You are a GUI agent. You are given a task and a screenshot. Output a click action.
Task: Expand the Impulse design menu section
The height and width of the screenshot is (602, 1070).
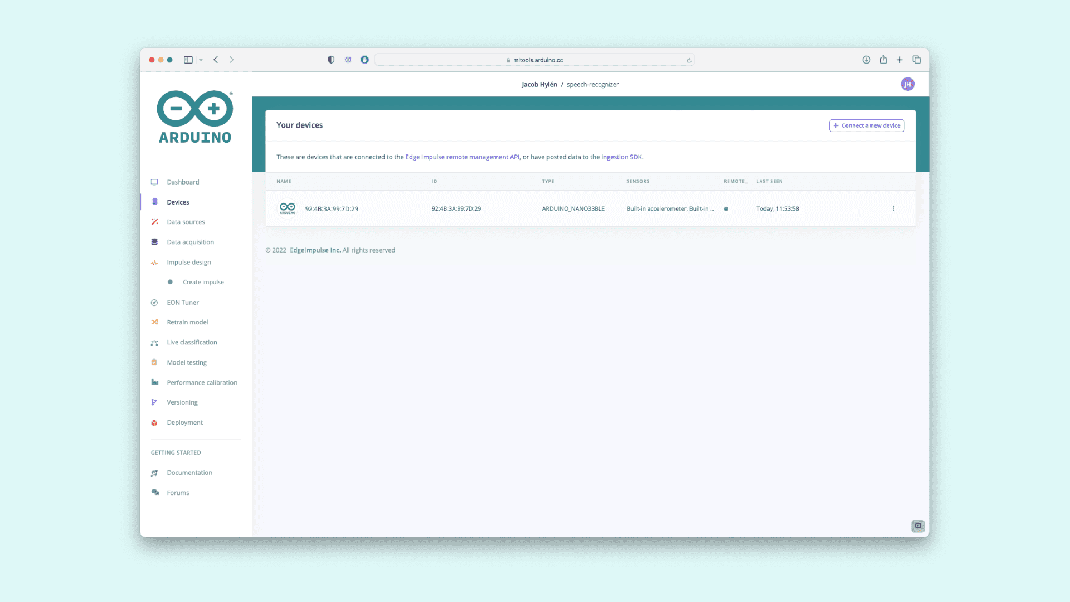coord(188,263)
